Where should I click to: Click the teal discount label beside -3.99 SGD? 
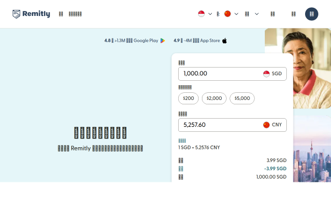181,169
